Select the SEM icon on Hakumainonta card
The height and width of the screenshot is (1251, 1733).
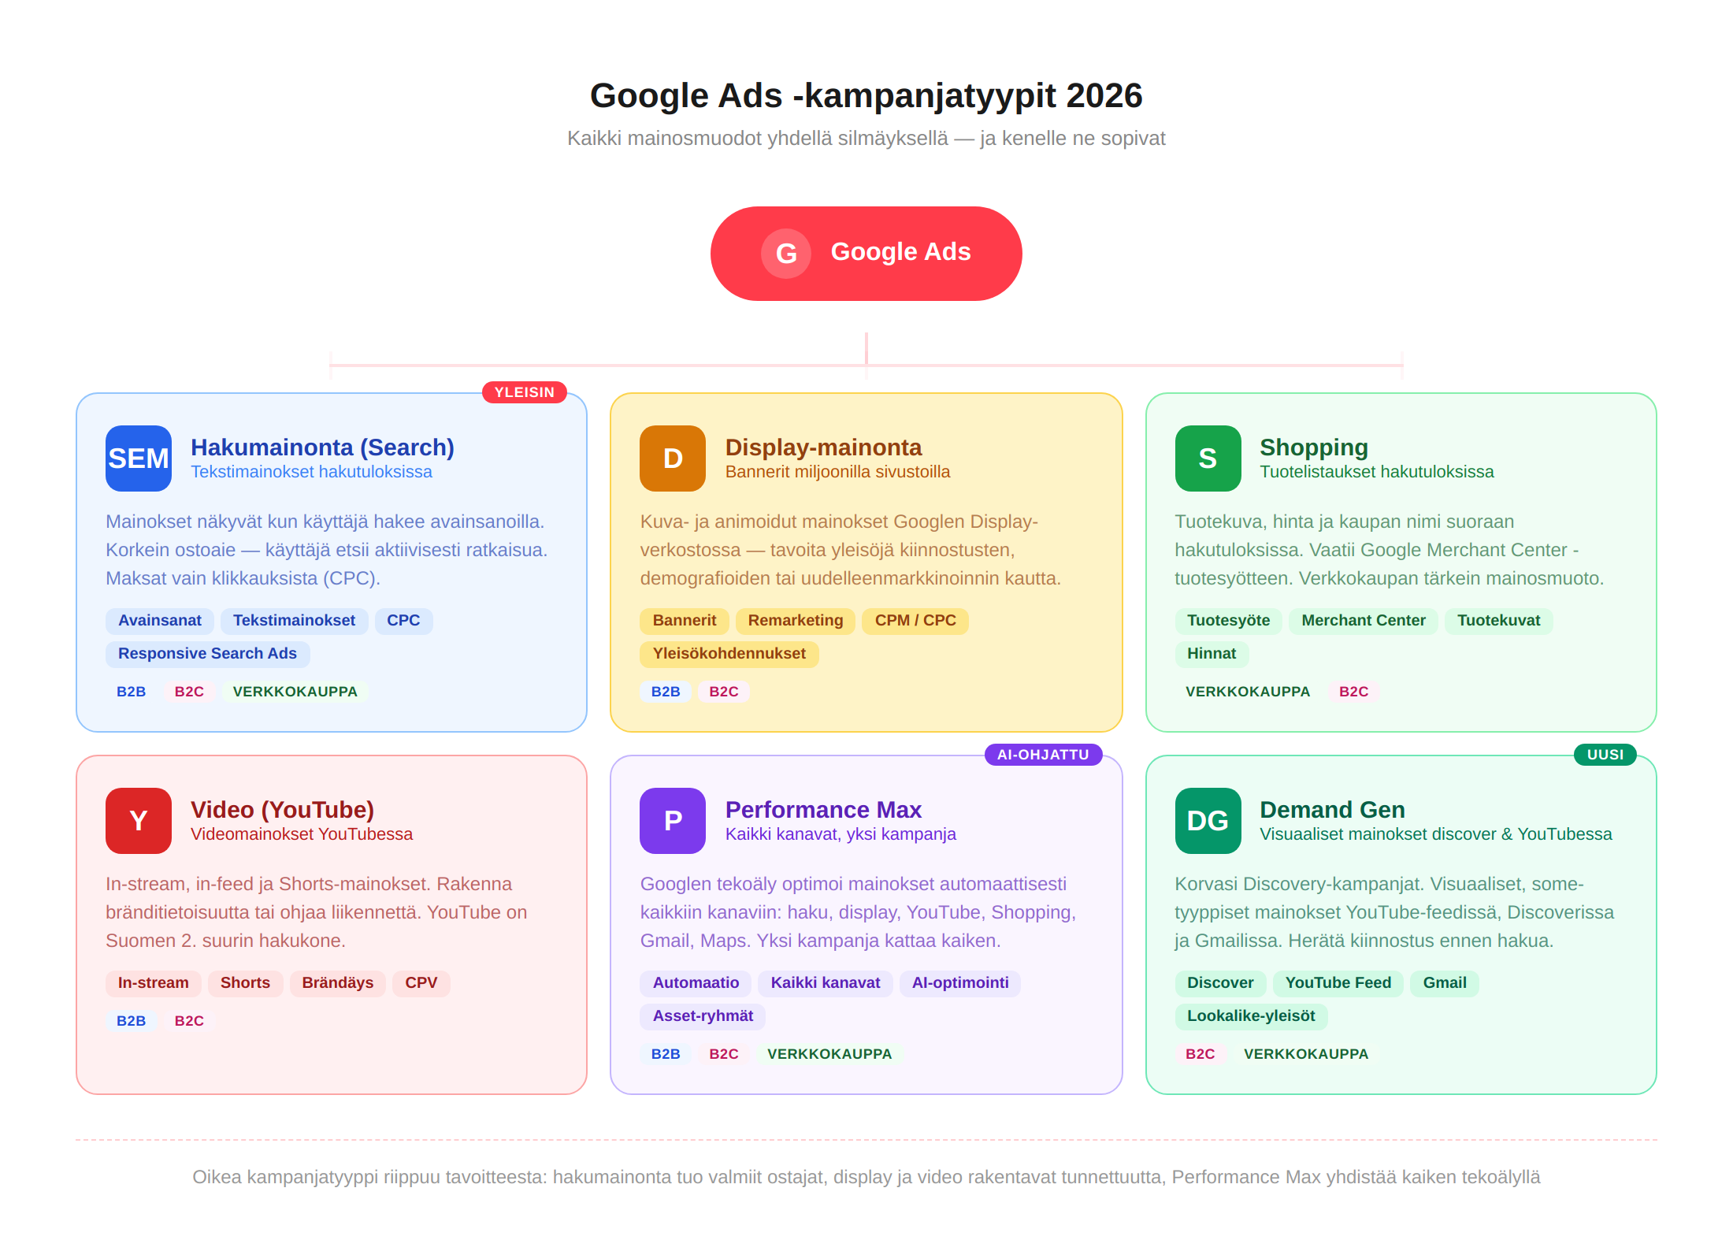point(139,458)
